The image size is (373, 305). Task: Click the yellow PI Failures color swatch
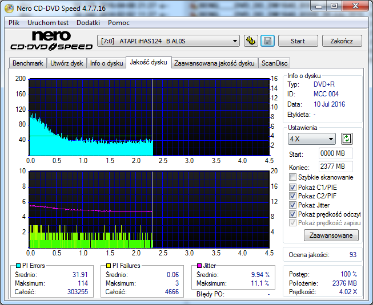[109, 266]
